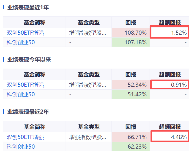Click the 业绩表现今年以来 section title
The width and height of the screenshot is (189, 153).
[29, 60]
